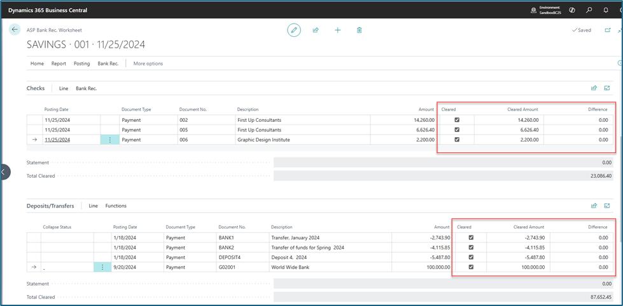Uncheck Cleared for check 006
623x306 pixels.
pos(457,140)
